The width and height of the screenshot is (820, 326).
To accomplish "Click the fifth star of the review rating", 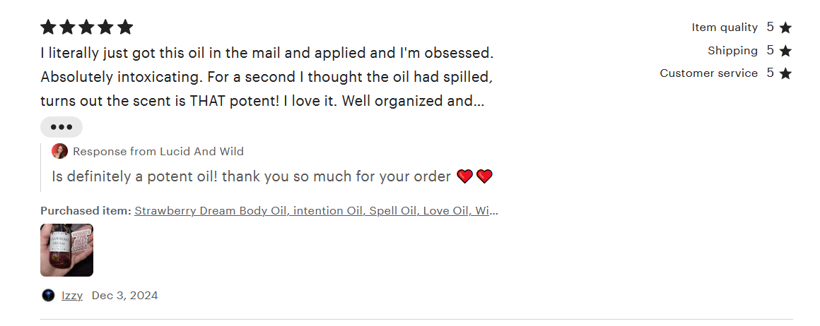I will pyautogui.click(x=125, y=28).
